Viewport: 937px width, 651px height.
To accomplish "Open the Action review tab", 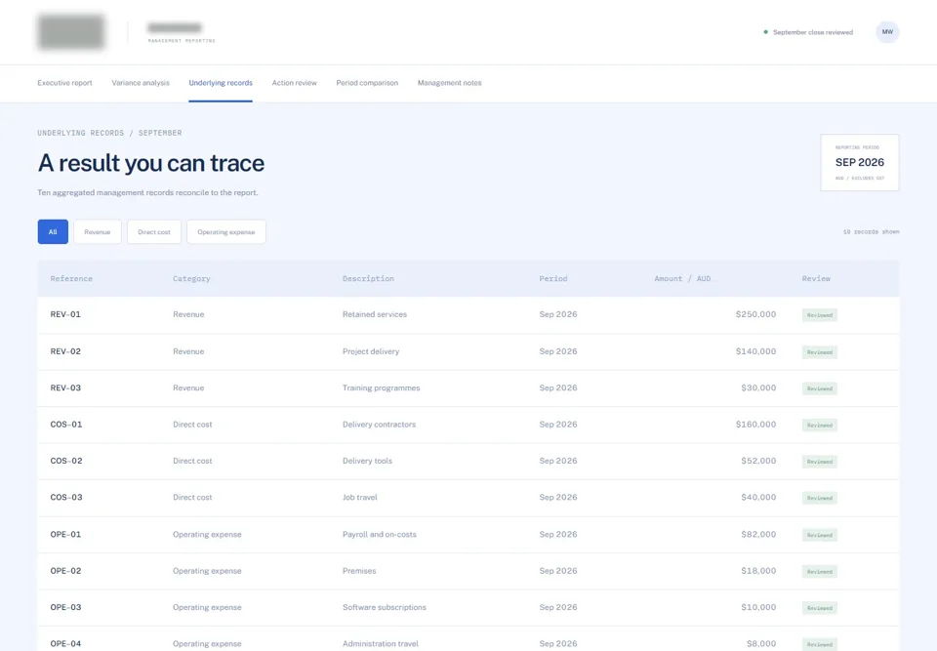I will pyautogui.click(x=294, y=83).
